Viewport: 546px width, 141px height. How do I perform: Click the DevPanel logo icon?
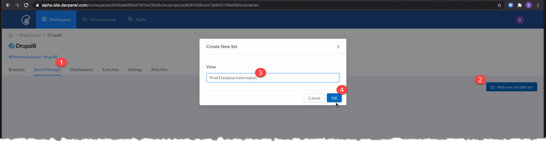tap(26, 20)
